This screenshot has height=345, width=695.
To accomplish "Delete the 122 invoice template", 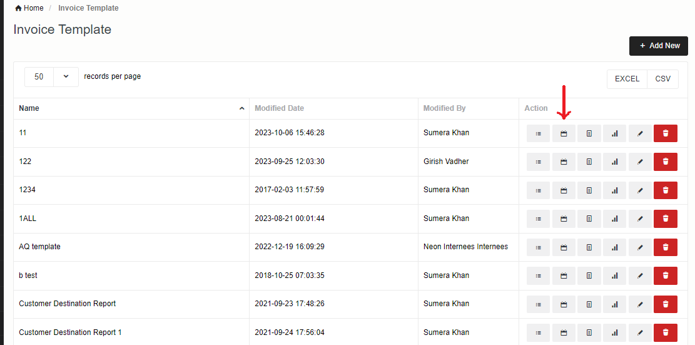I will (665, 162).
